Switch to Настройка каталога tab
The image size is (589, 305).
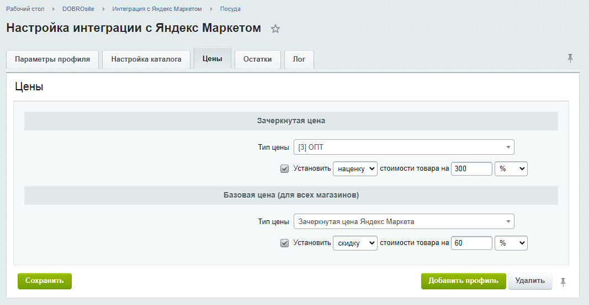pos(146,59)
